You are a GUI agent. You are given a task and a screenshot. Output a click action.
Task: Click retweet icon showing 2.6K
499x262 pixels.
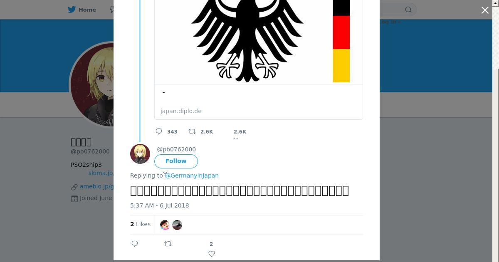click(x=192, y=131)
